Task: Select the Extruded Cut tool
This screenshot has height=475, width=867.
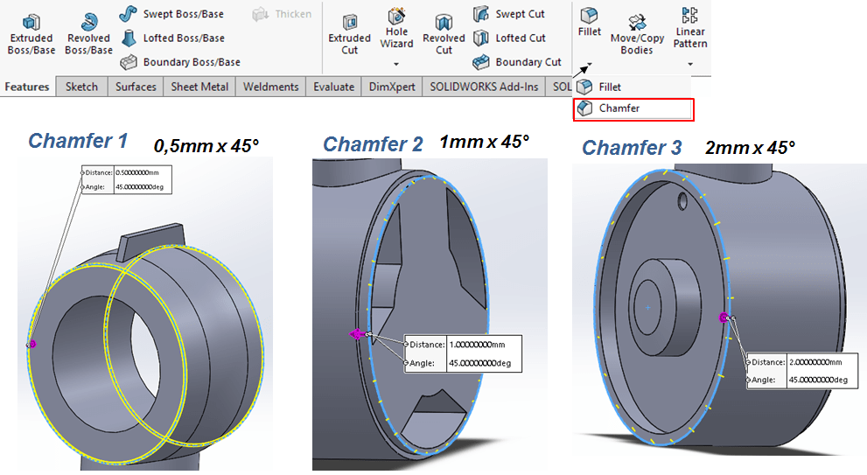Action: (x=349, y=24)
